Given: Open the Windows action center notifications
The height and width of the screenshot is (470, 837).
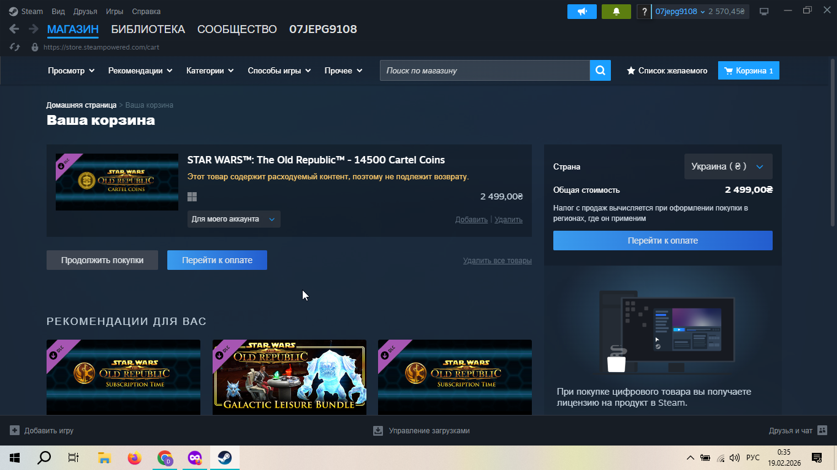Looking at the screenshot, I should click(817, 458).
